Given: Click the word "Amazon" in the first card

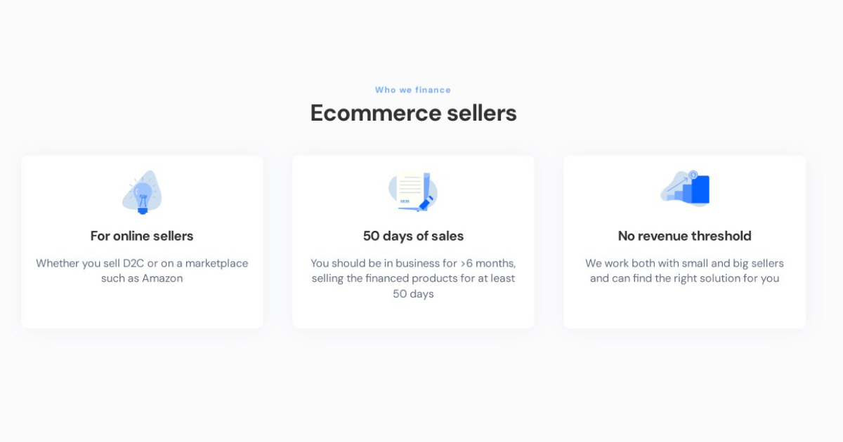Looking at the screenshot, I should tap(162, 279).
